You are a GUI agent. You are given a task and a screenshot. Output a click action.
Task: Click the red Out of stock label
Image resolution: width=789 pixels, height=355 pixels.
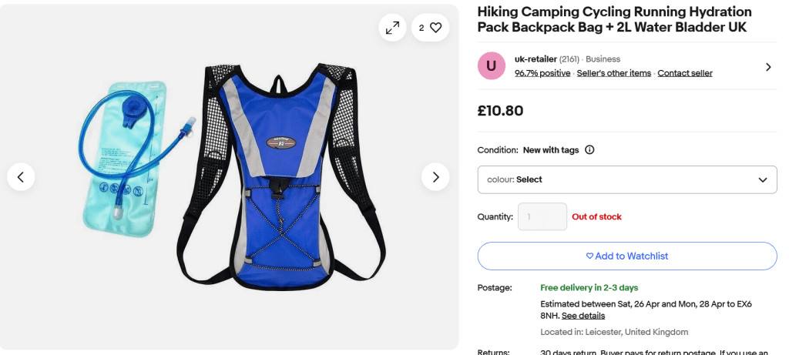(x=596, y=217)
